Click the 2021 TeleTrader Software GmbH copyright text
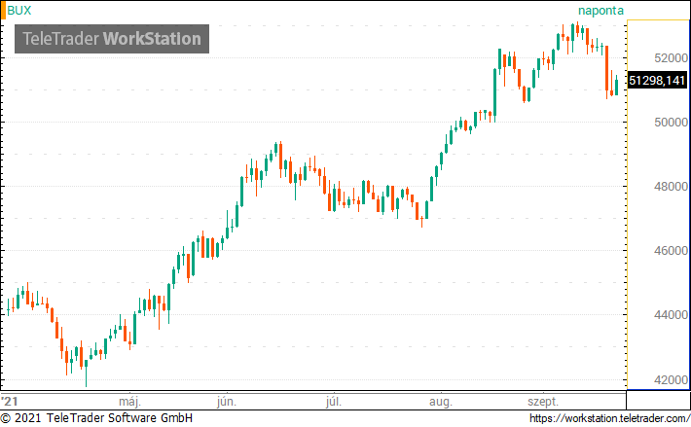 click(96, 417)
